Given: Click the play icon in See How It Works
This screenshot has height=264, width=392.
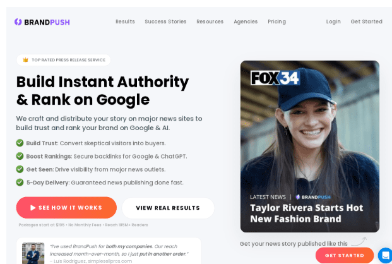Looking at the screenshot, I should [x=33, y=208].
